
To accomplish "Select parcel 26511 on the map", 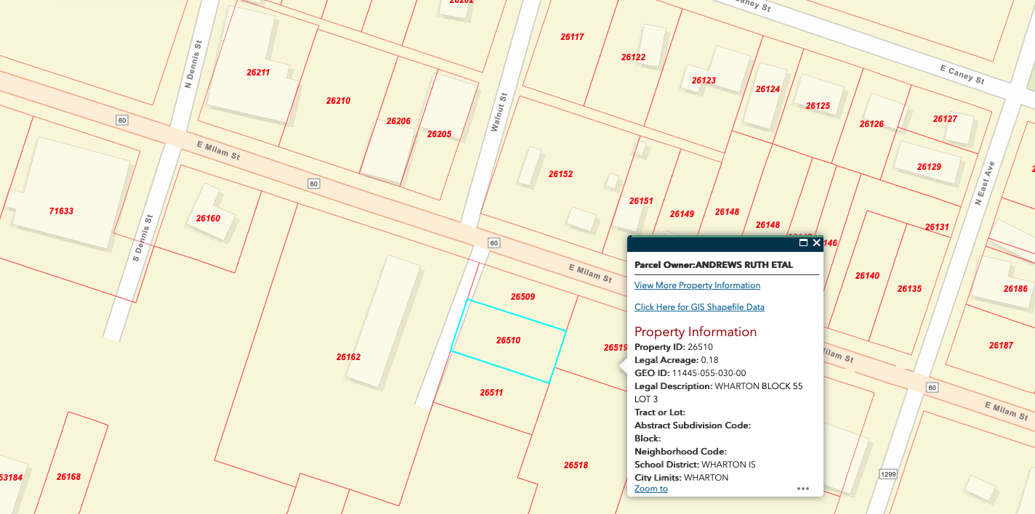I will tap(491, 393).
